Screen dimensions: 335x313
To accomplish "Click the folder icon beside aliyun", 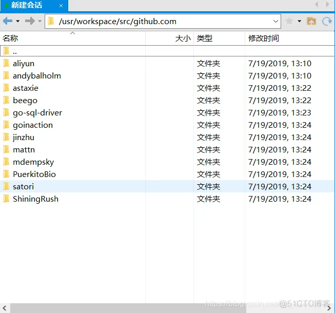I will (6, 63).
